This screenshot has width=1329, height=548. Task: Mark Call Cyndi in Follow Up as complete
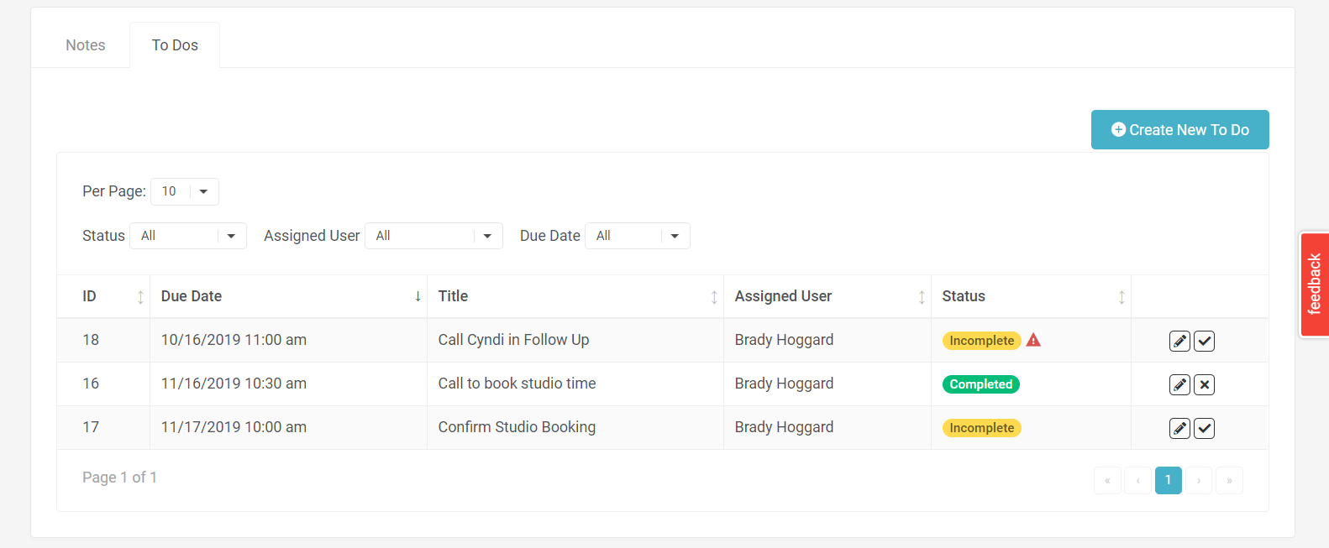point(1204,341)
